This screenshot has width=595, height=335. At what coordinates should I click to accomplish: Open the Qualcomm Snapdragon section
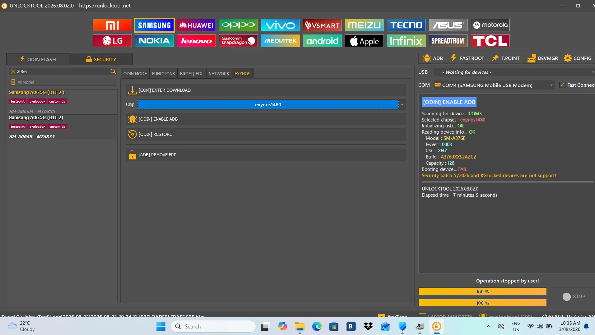pos(238,41)
